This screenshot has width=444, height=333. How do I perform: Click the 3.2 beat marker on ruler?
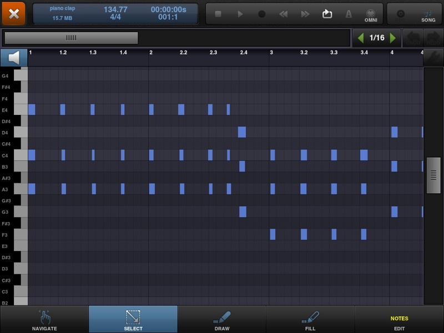click(304, 52)
